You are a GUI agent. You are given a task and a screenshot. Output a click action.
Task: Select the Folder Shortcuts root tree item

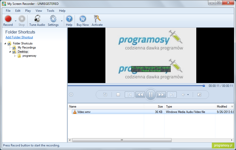point(23,43)
